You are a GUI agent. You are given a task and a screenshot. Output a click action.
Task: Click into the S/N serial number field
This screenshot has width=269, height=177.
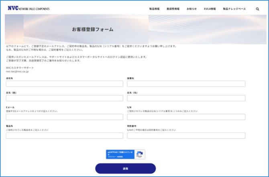(186, 117)
